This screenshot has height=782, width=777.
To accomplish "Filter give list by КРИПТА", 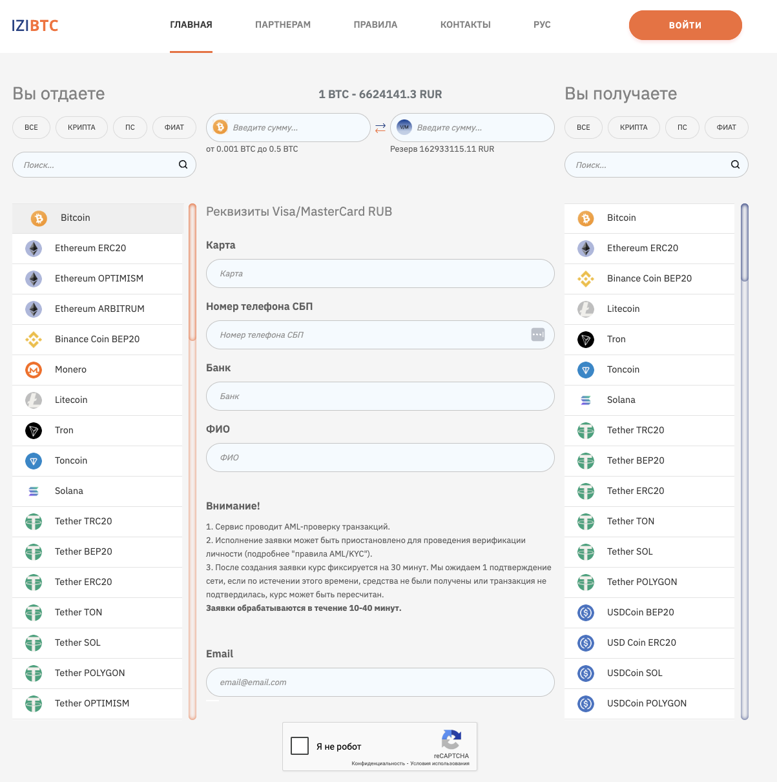I will (81, 127).
